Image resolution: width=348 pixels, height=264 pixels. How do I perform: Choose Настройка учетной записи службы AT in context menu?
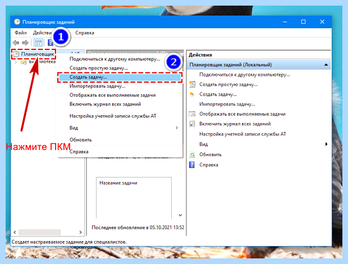click(113, 116)
